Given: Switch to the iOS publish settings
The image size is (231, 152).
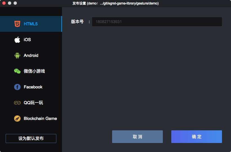Looking at the screenshot, I should [27, 40].
